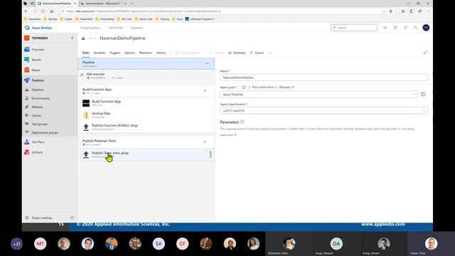Click the Agent pool info icon

click(243, 87)
